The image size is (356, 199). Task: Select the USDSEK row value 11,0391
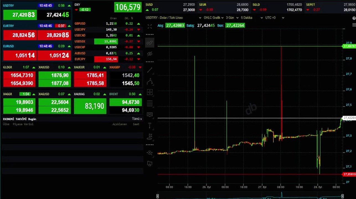point(106,41)
